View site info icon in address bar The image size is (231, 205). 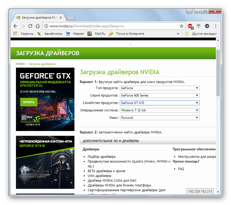click(x=46, y=26)
